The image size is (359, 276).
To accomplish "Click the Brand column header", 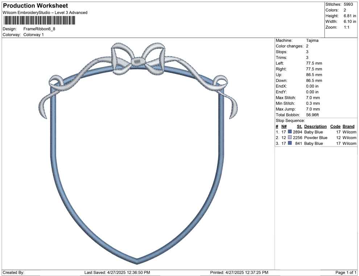I will pyautogui.click(x=348, y=126).
